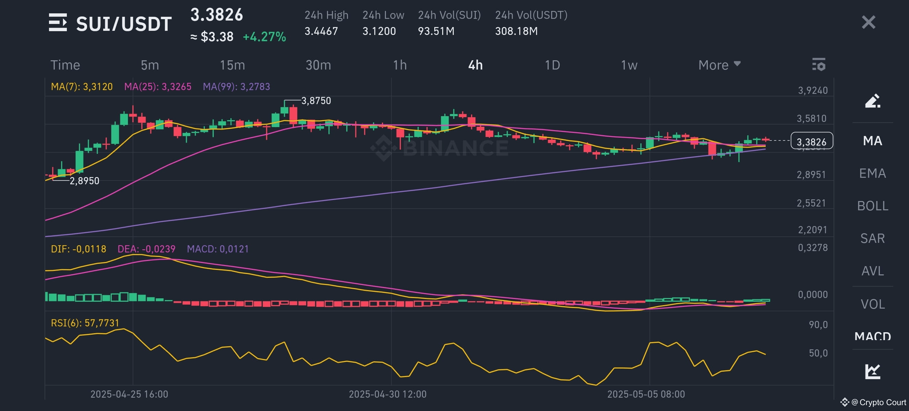Click the SUI/USDT pair name
This screenshot has width=909, height=411.
pos(124,24)
